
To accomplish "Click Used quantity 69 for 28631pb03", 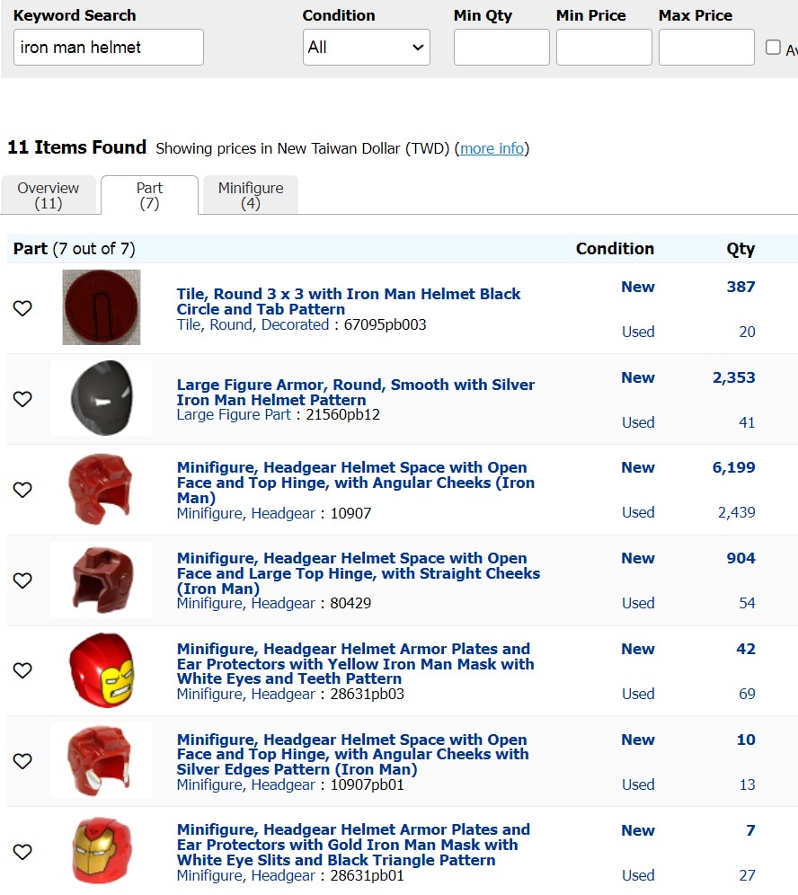I will coord(747,694).
